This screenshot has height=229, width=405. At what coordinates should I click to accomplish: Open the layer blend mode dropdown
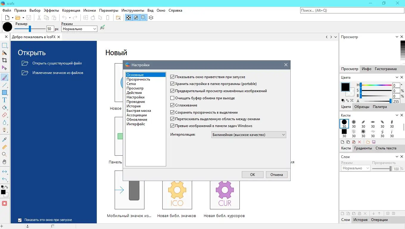click(x=355, y=168)
